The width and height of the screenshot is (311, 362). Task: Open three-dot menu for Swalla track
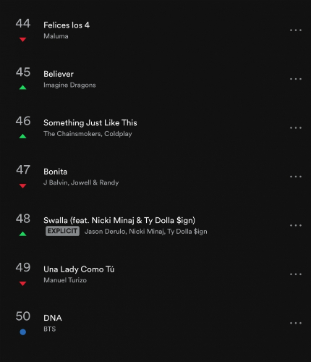(x=296, y=225)
